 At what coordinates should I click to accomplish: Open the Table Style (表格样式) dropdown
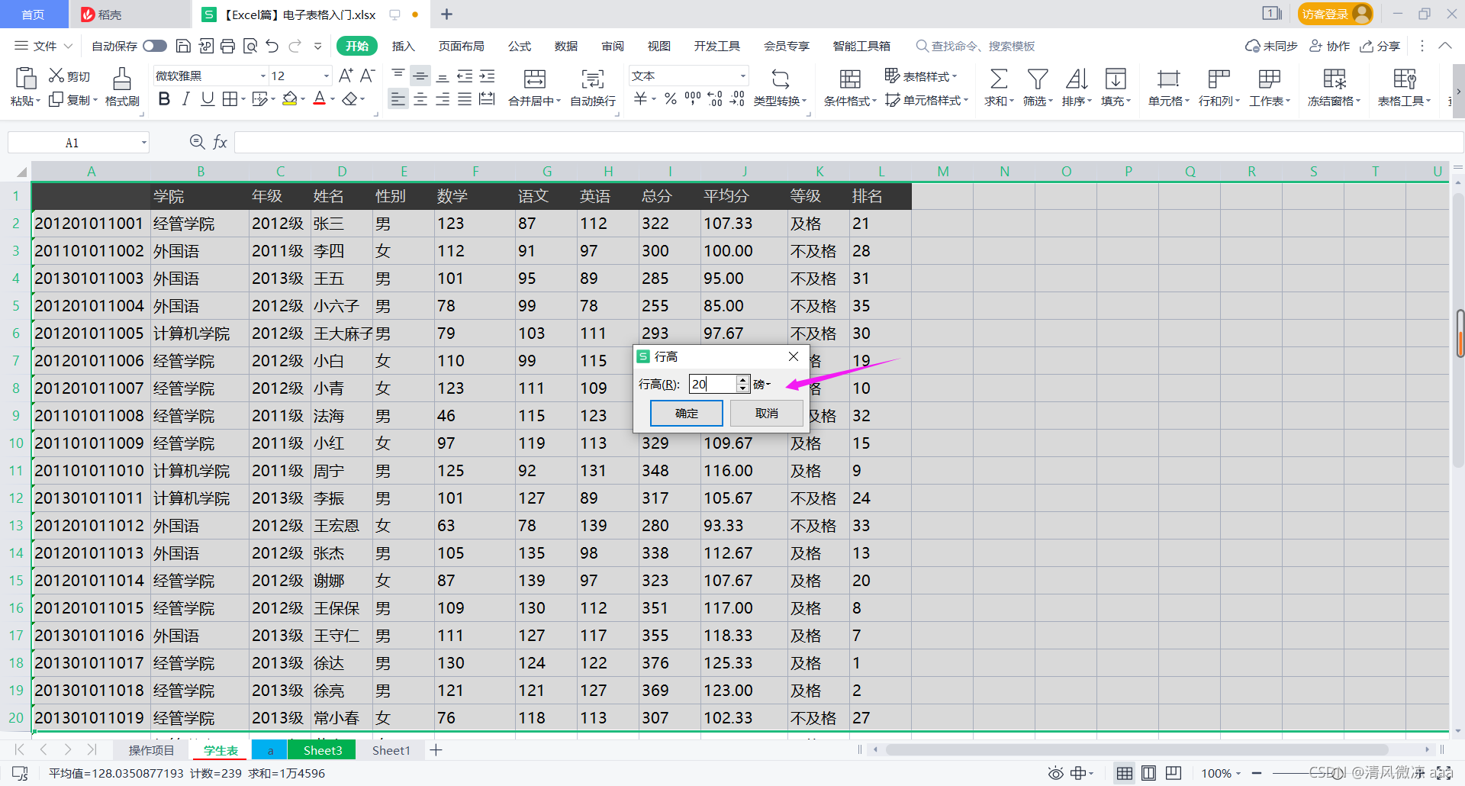pyautogui.click(x=921, y=76)
